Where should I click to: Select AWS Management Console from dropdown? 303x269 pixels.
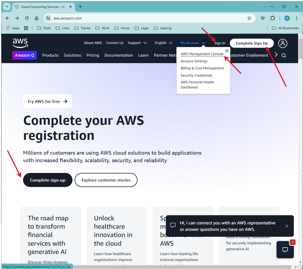[x=202, y=54]
